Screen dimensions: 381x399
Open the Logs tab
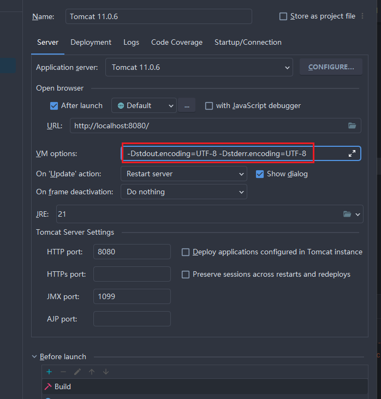coord(132,42)
